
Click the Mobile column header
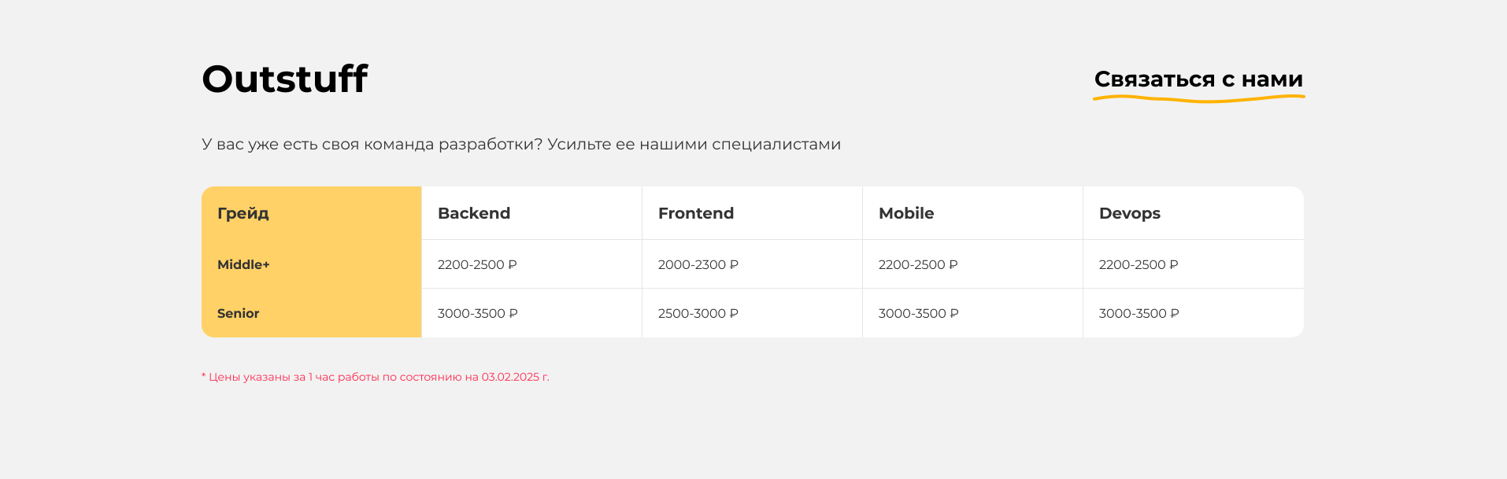tap(906, 212)
